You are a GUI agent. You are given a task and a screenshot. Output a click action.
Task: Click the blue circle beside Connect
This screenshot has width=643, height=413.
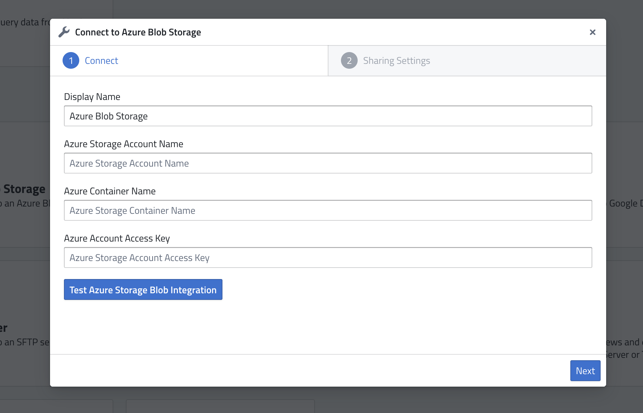(x=71, y=60)
